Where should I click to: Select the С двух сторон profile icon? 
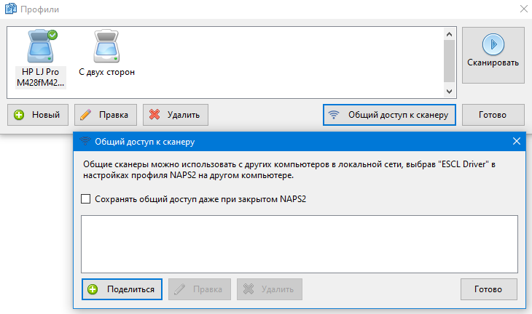click(106, 47)
